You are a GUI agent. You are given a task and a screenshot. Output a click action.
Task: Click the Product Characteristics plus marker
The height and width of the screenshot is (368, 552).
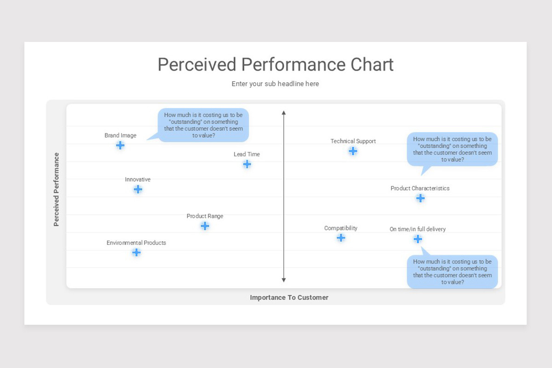[x=420, y=198]
